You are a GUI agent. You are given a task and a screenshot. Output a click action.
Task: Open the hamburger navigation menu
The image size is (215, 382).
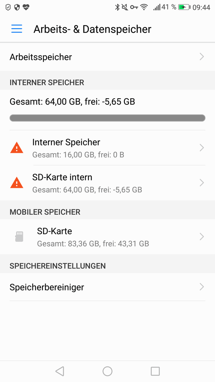click(x=17, y=29)
